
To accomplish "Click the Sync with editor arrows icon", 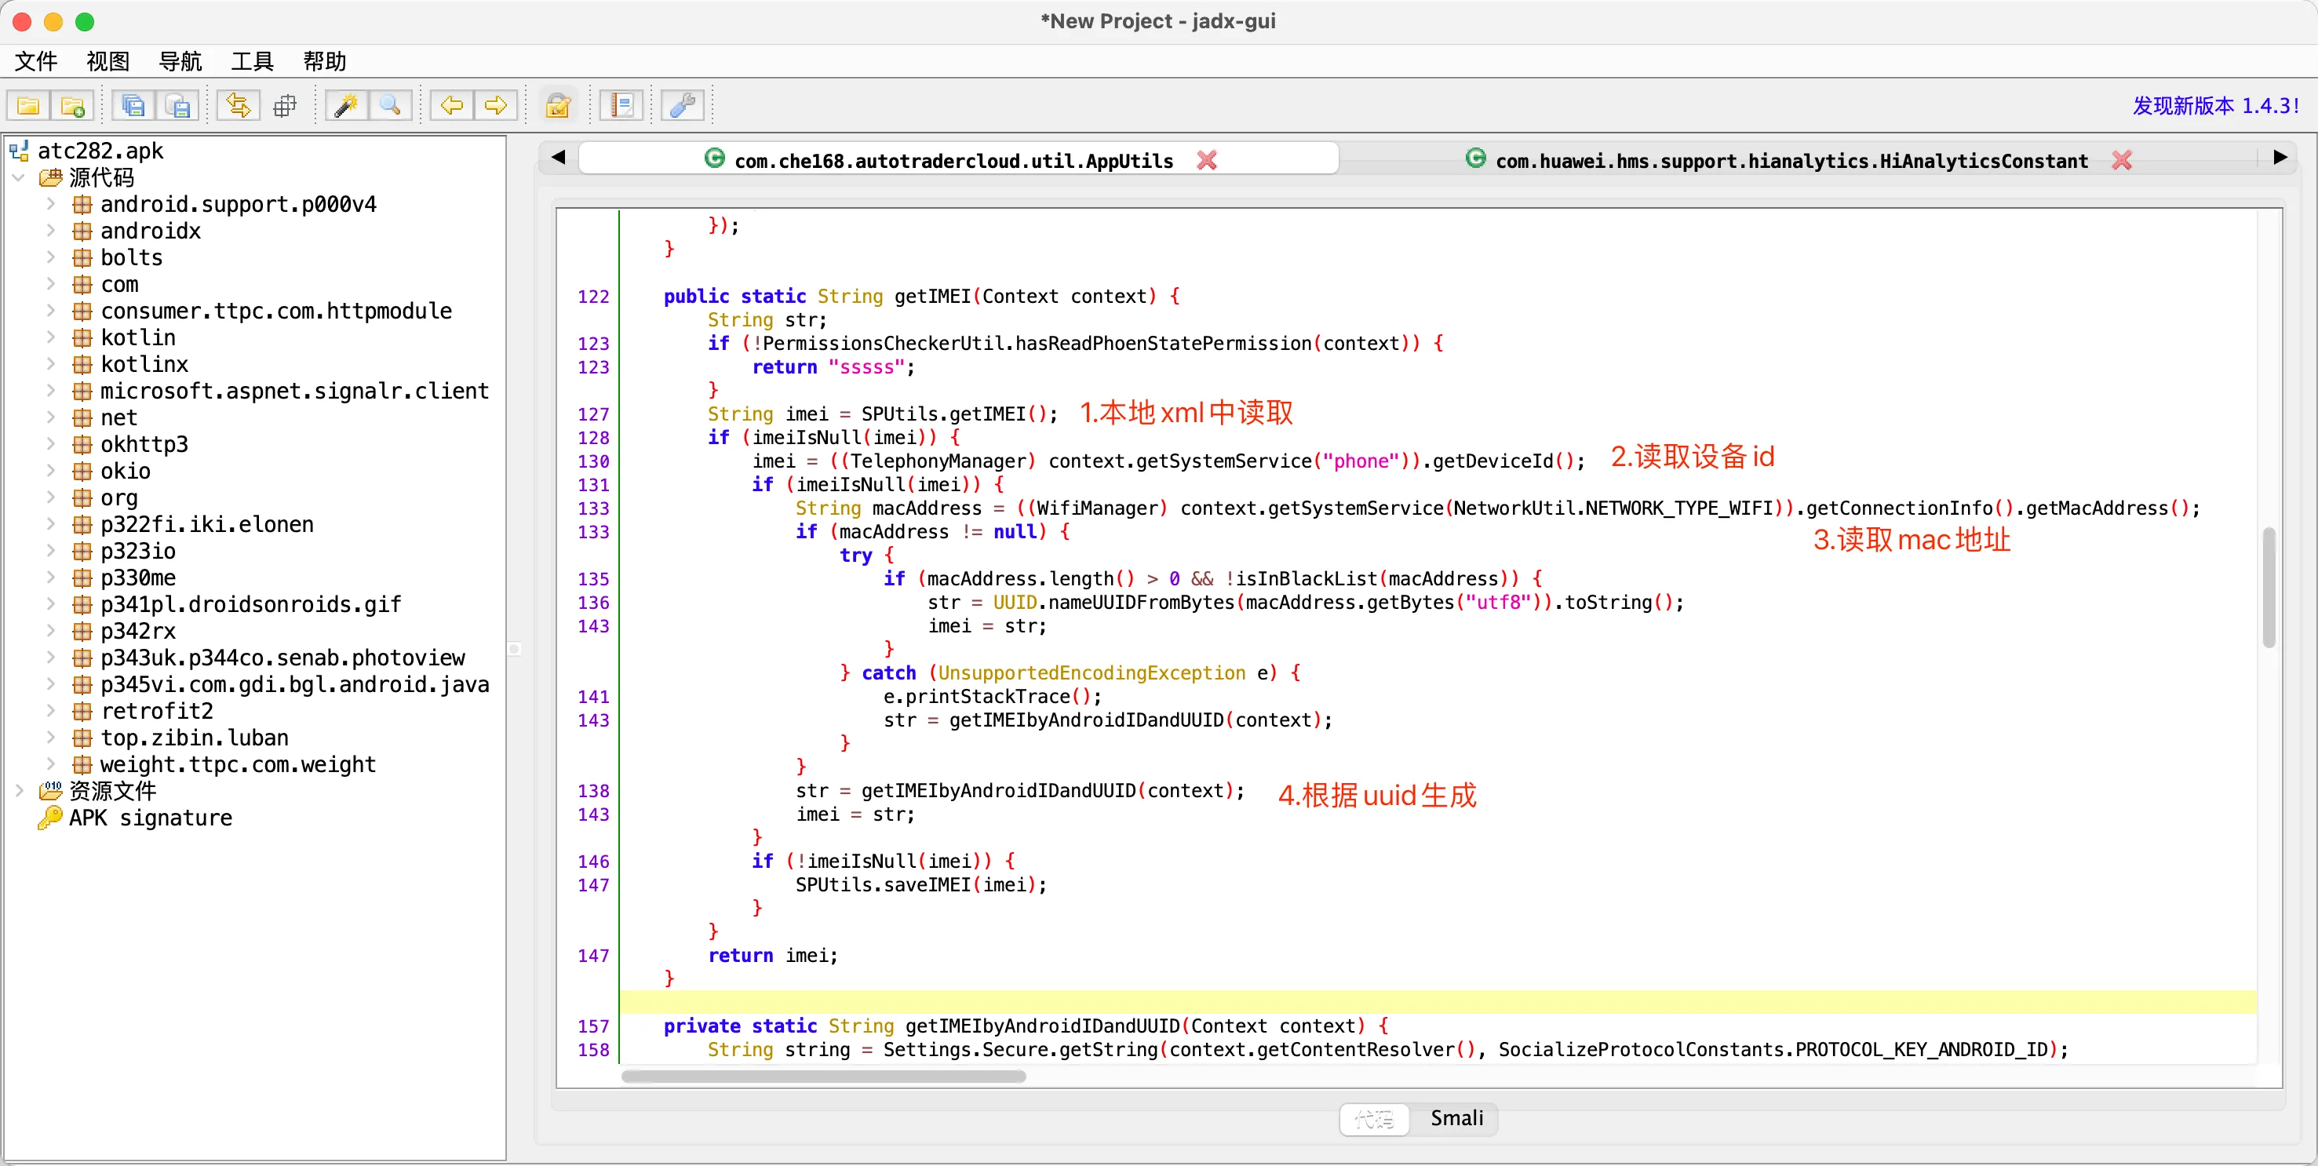I will (239, 106).
